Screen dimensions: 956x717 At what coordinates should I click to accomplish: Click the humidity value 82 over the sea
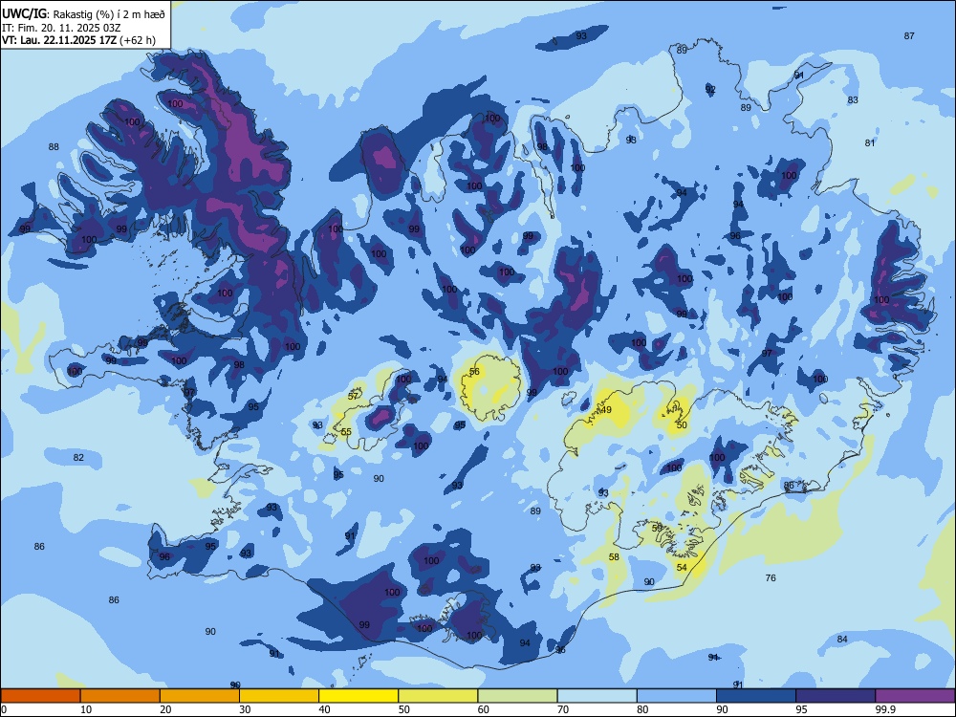click(78, 458)
